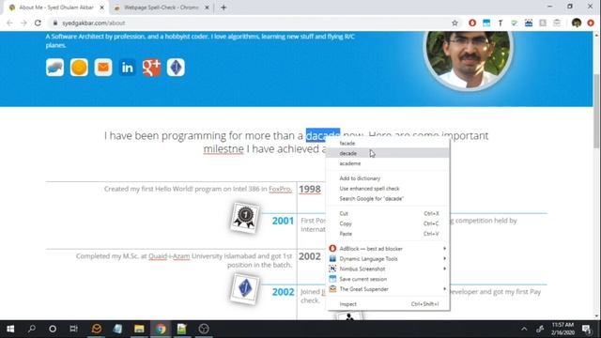The width and height of the screenshot is (601, 338).
Task: Click the blue 2001 year label
Action: click(283, 221)
